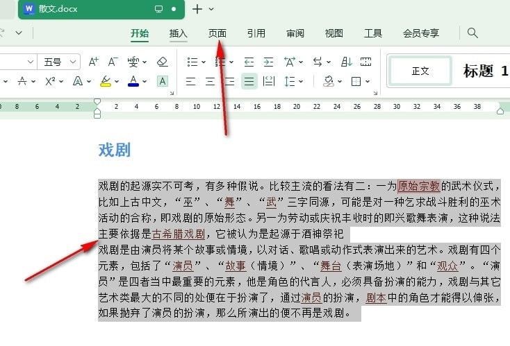
Task: Click the Chinese layout icon
Action: coord(290,62)
